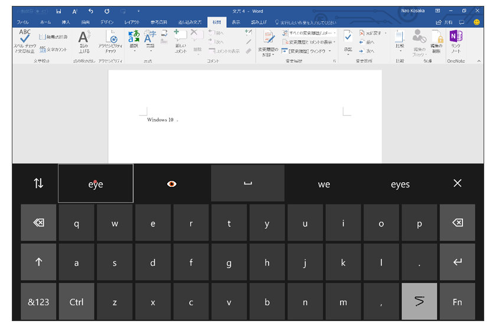Switch to the View (表示) tab
This screenshot has width=496, height=327.
click(236, 22)
